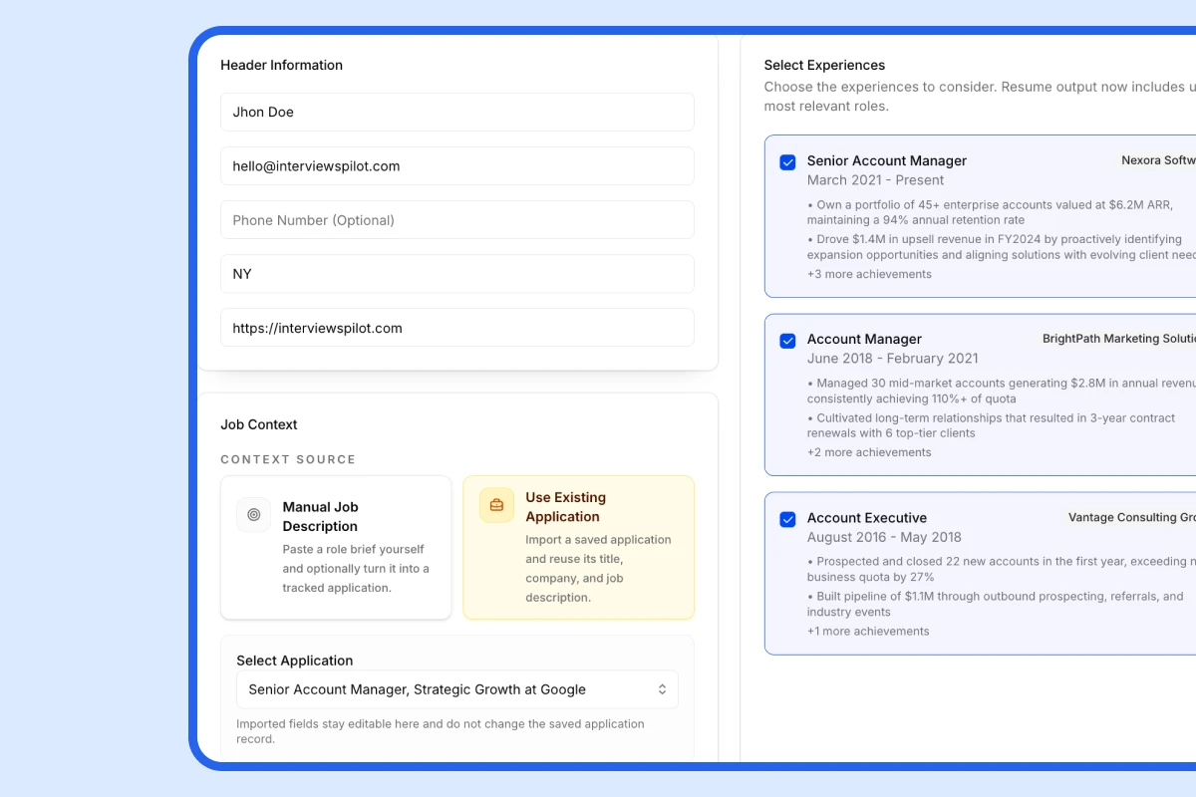Expand '+3 more achievements' under Senior Account Manager
This screenshot has width=1196, height=797.
point(869,274)
